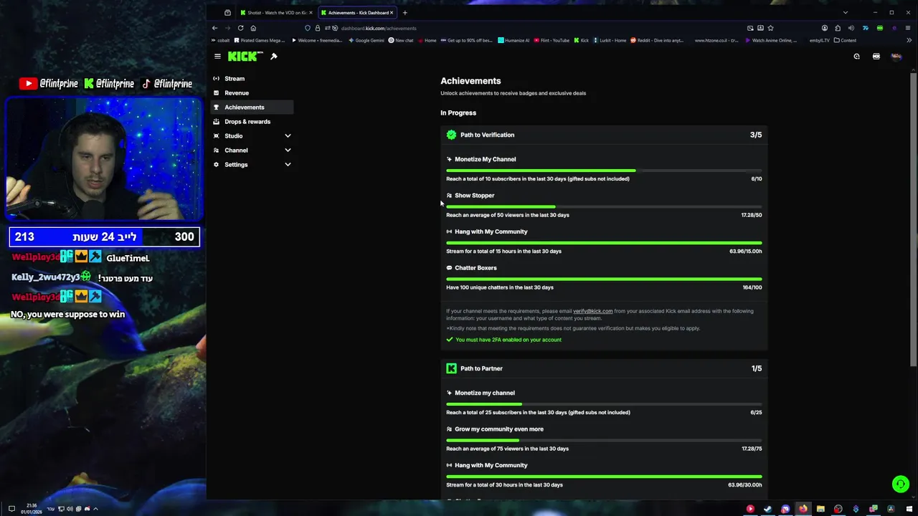Expand the Settings section chevron

pos(288,165)
